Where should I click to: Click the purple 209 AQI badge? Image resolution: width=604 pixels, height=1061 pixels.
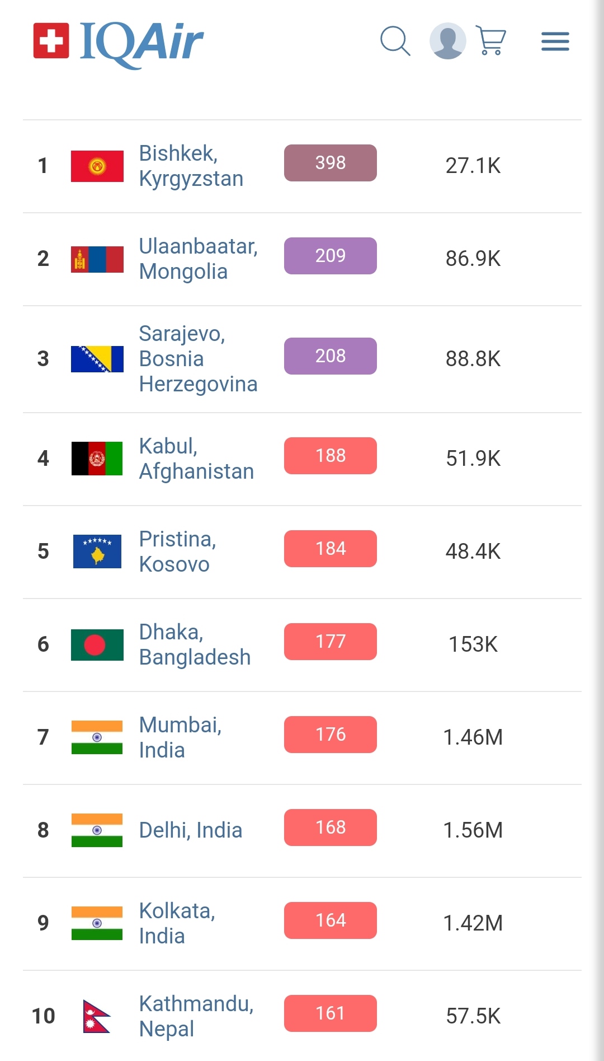(330, 256)
